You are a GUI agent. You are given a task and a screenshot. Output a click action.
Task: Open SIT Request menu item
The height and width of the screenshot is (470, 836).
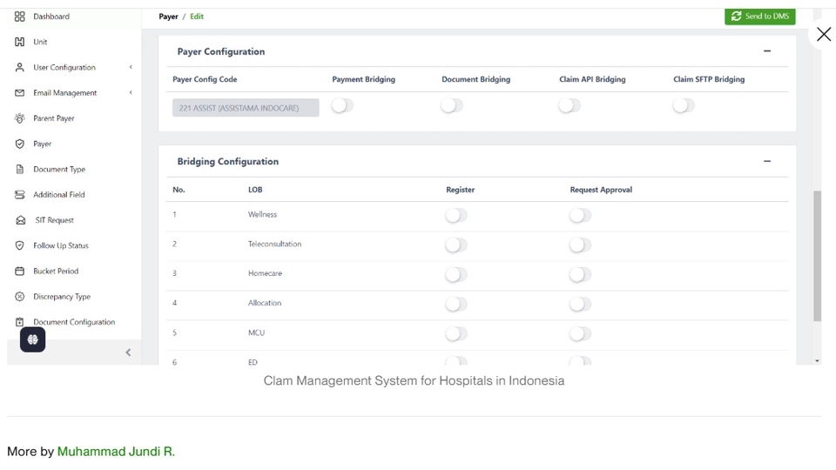(x=54, y=220)
